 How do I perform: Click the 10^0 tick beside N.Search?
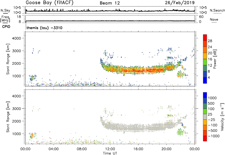click(x=203, y=13)
